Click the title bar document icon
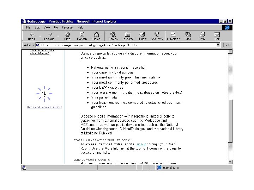Viewport: 254px width, 190px height. 24,21
